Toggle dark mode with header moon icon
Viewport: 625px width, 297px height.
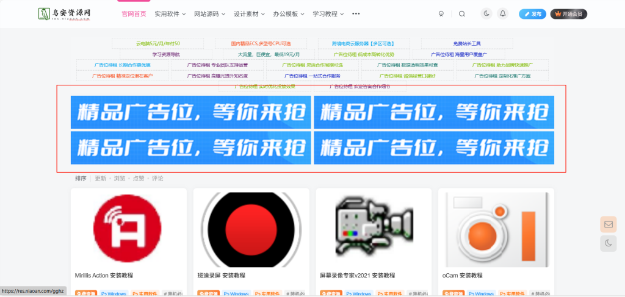click(x=486, y=13)
